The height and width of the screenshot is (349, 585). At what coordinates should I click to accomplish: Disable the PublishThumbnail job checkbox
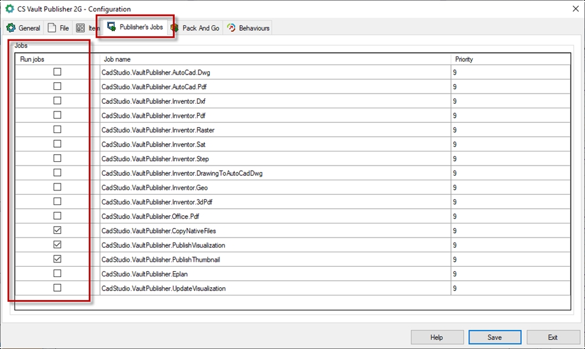pos(57,259)
